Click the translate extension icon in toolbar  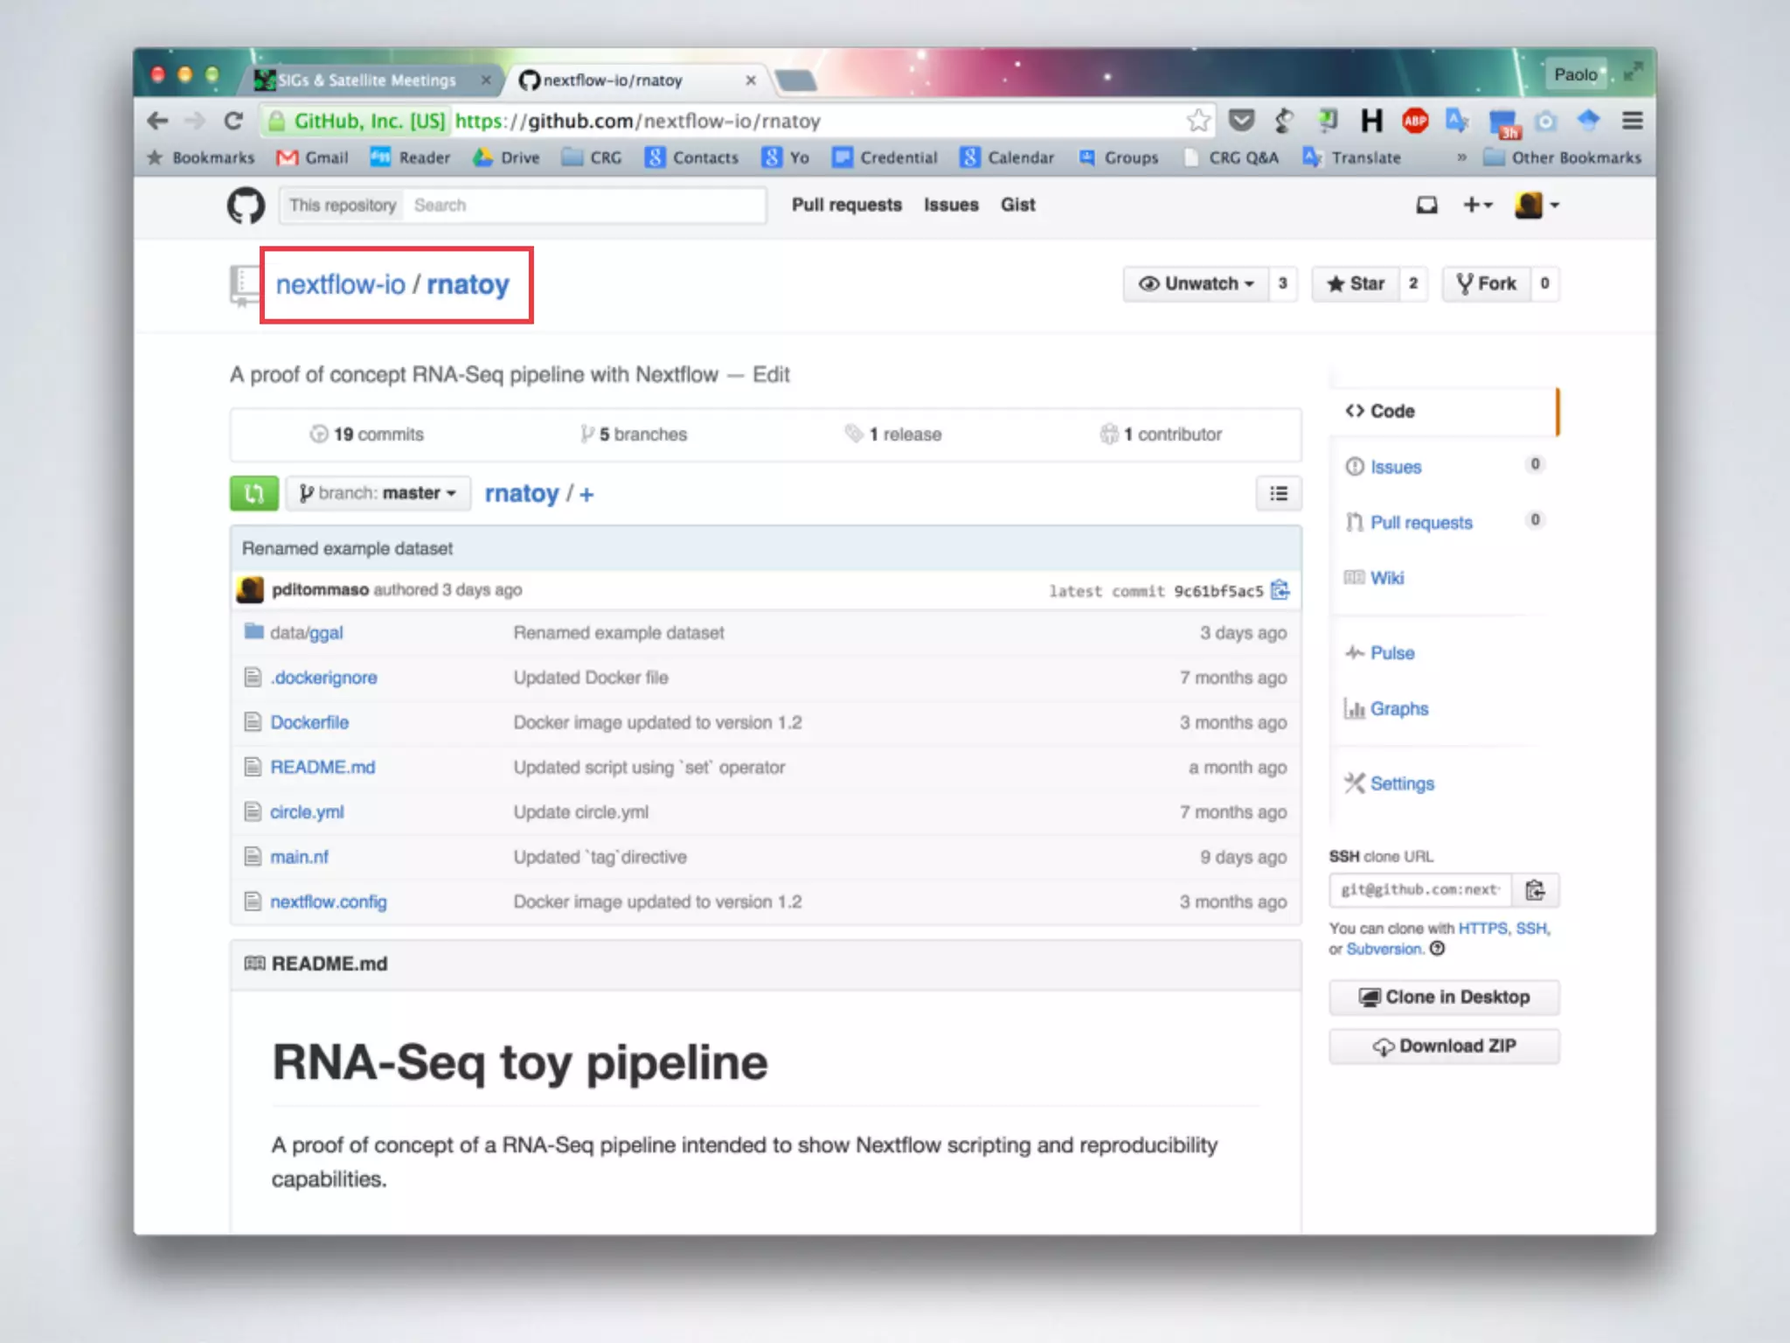(1457, 121)
